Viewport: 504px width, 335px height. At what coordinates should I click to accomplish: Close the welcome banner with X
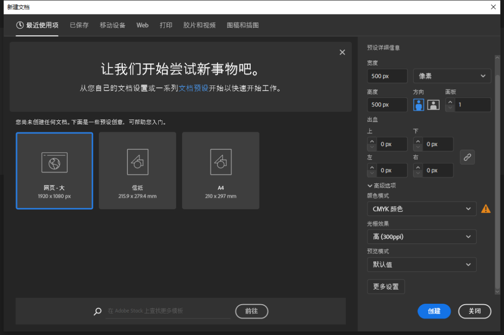(342, 52)
